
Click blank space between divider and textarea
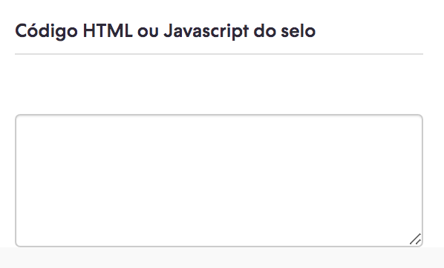219,84
